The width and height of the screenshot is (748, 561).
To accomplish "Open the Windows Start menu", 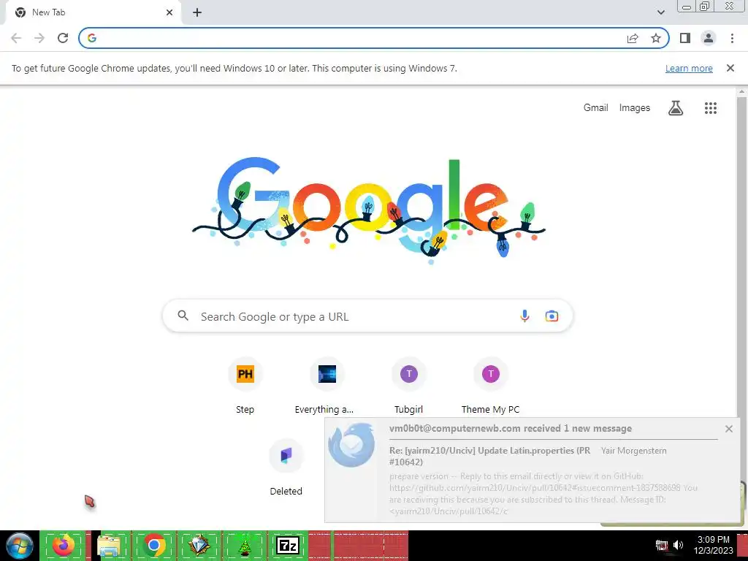I will [20, 546].
